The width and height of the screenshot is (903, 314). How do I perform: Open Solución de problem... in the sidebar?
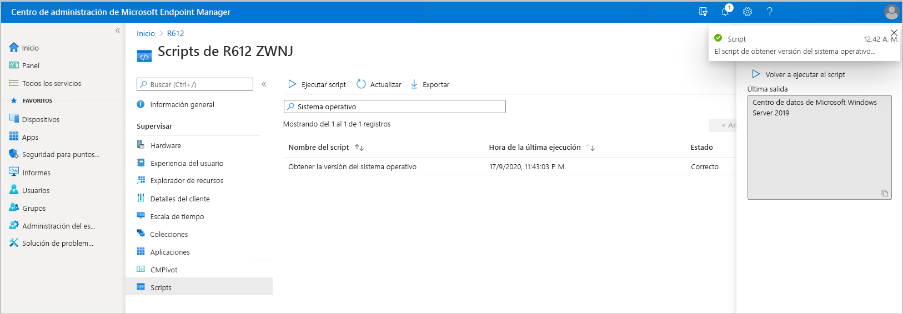(51, 243)
